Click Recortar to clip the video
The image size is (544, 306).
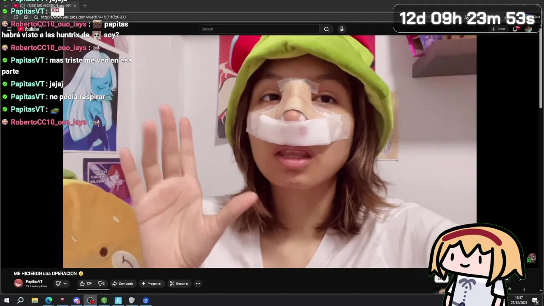coord(179,283)
